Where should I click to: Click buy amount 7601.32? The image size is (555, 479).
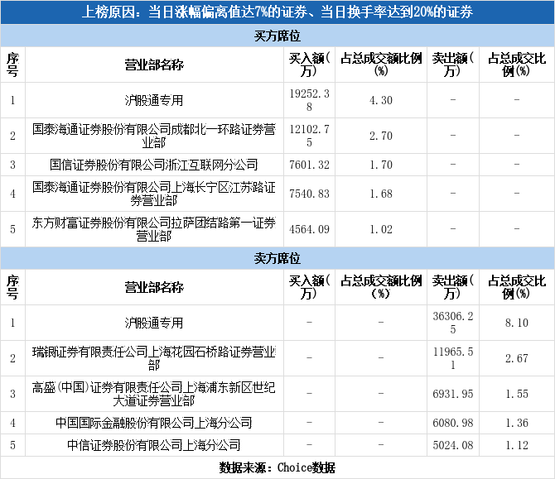309,165
